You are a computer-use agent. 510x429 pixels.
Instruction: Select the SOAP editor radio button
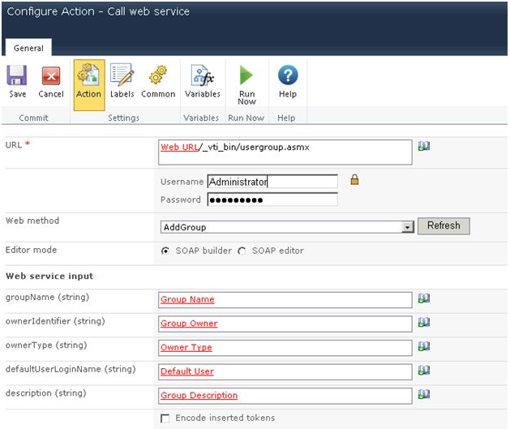[x=242, y=251]
